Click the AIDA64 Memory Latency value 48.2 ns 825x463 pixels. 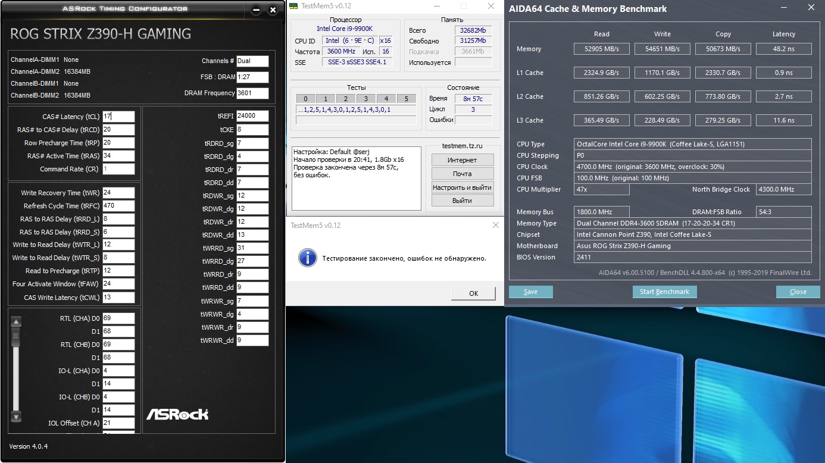(784, 49)
